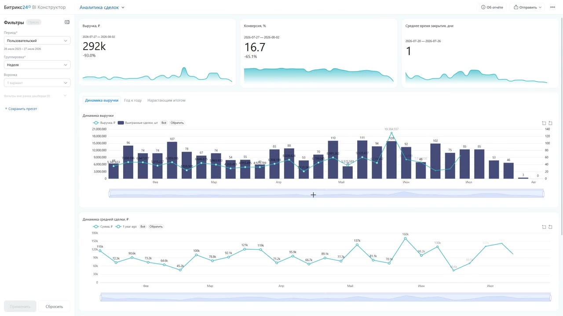Screen dimensions: 563x316
Task: Click the -65.1% change value
Action: click(x=251, y=57)
